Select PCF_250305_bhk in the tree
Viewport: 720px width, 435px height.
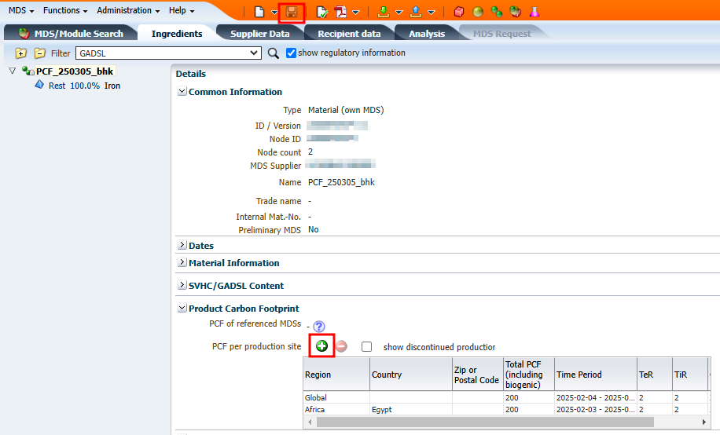(75, 71)
